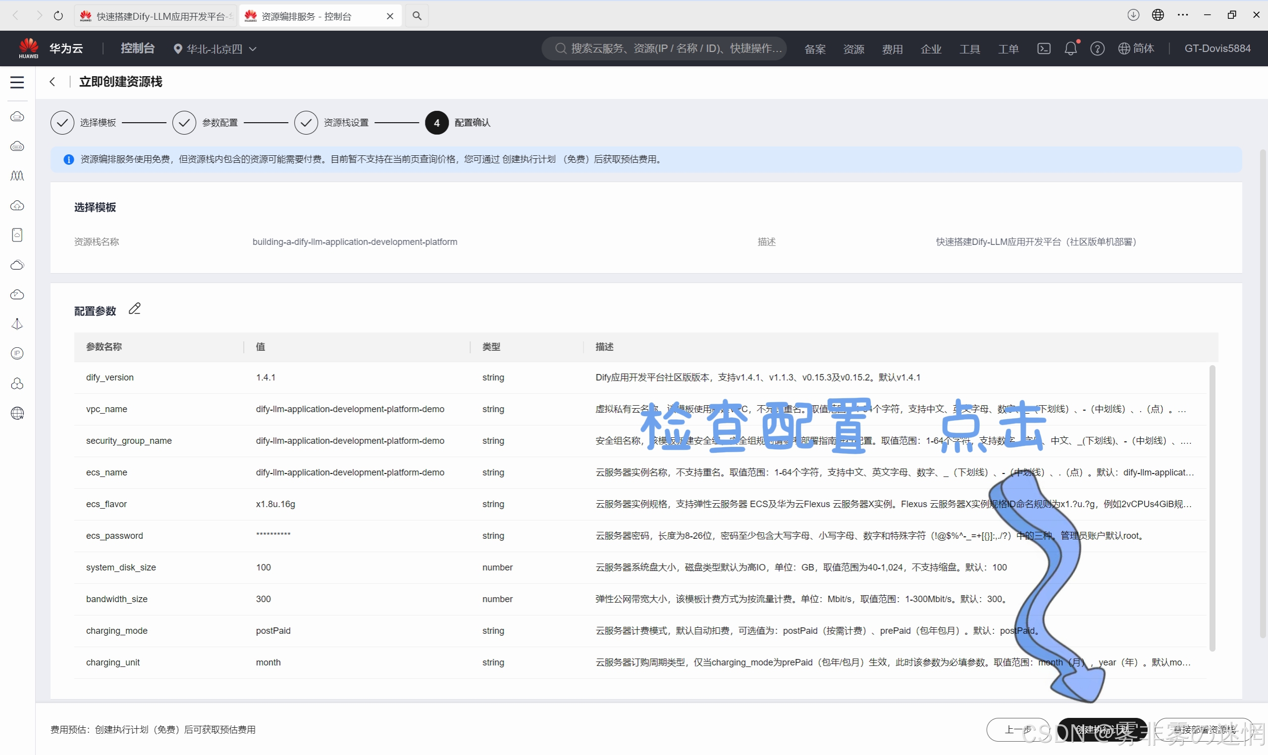Open the hamburger menu in left sidebar
Image resolution: width=1268 pixels, height=755 pixels.
[17, 82]
